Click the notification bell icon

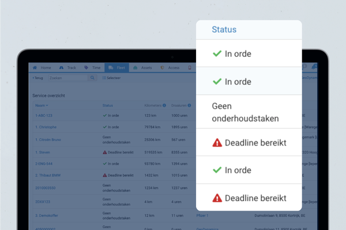(x=314, y=67)
